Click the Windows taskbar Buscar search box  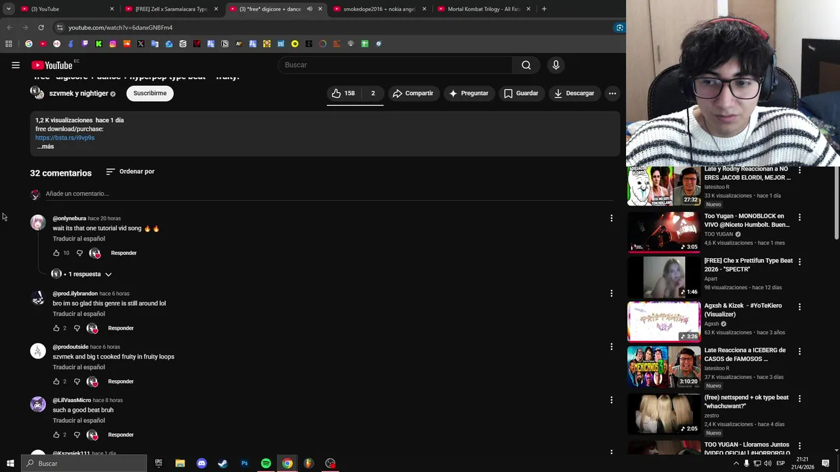84,463
